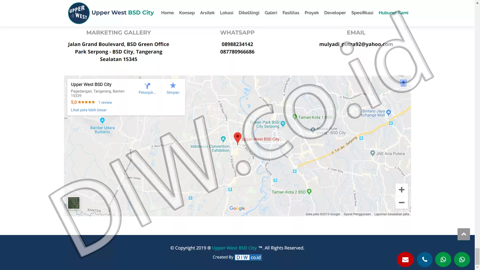The height and width of the screenshot is (270, 480).
Task: Open the Lokasi menu item
Action: click(226, 13)
